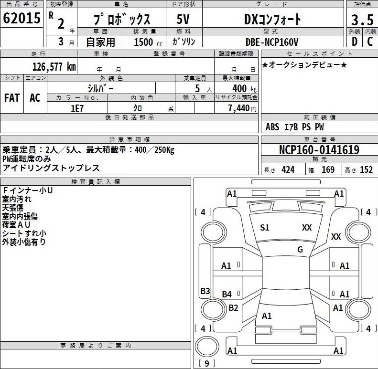Click recycle deposit 7,440円
This screenshot has width=378, height=369.
pos(242,108)
